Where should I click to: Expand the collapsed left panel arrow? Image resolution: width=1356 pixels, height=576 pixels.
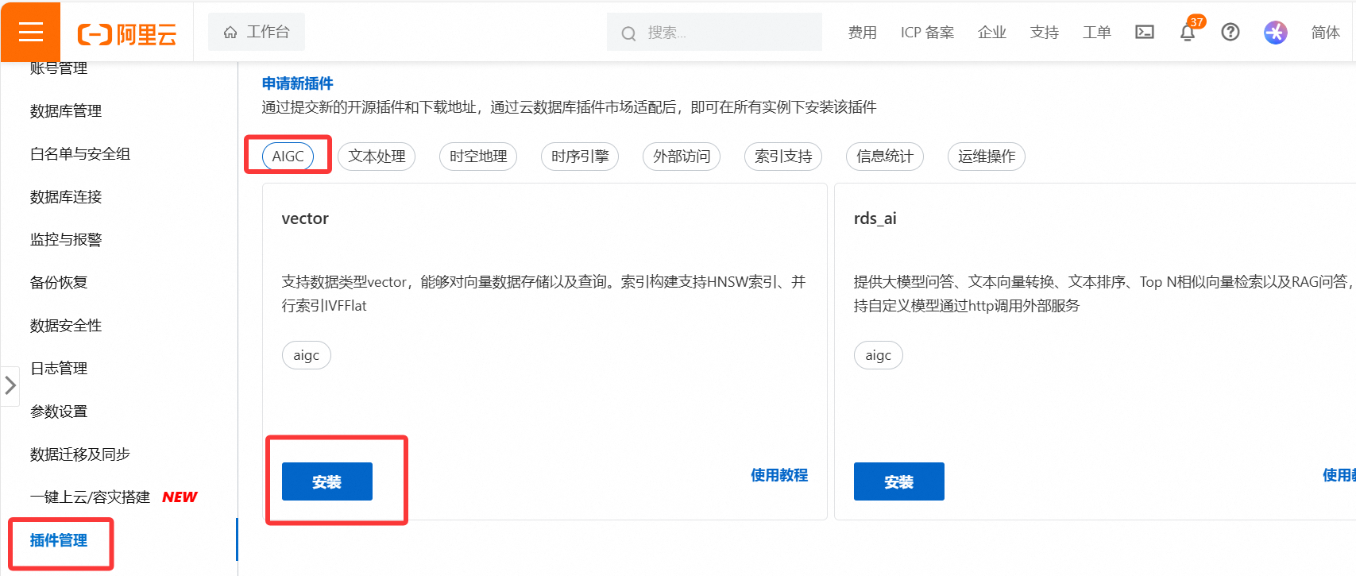point(10,386)
